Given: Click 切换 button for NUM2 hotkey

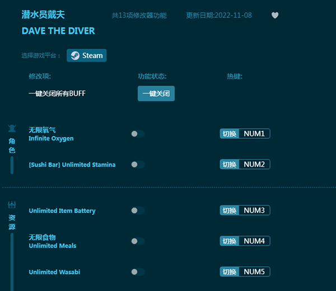Looking at the screenshot, I should click(x=230, y=165).
